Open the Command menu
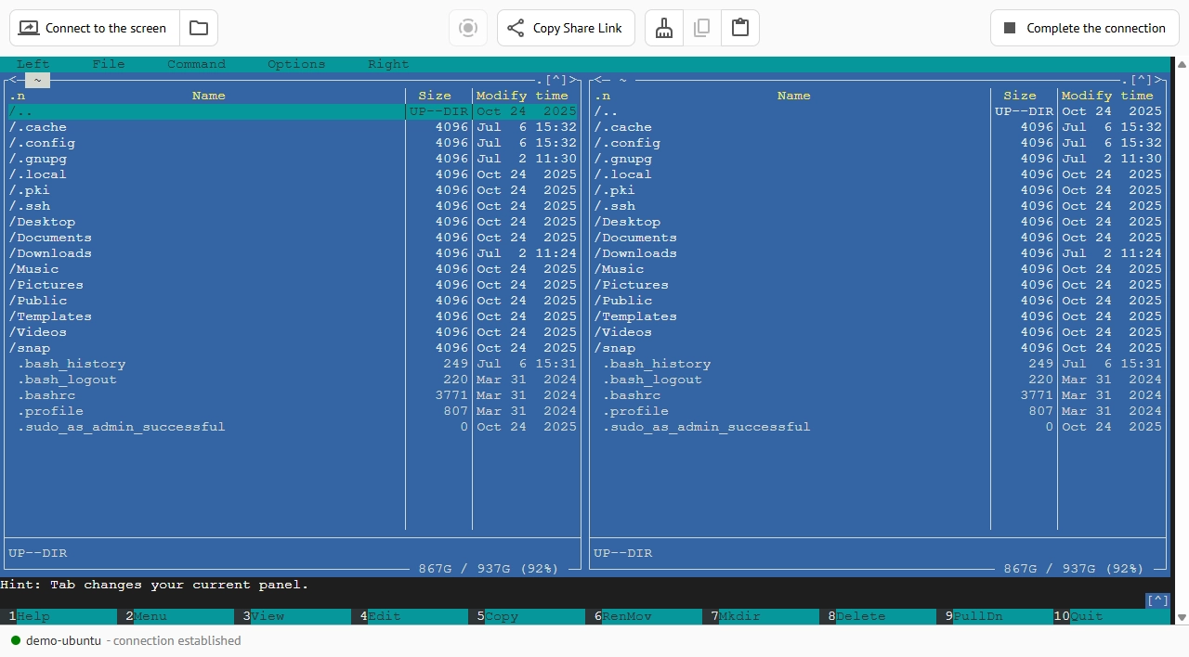Image resolution: width=1189 pixels, height=657 pixels. click(196, 64)
